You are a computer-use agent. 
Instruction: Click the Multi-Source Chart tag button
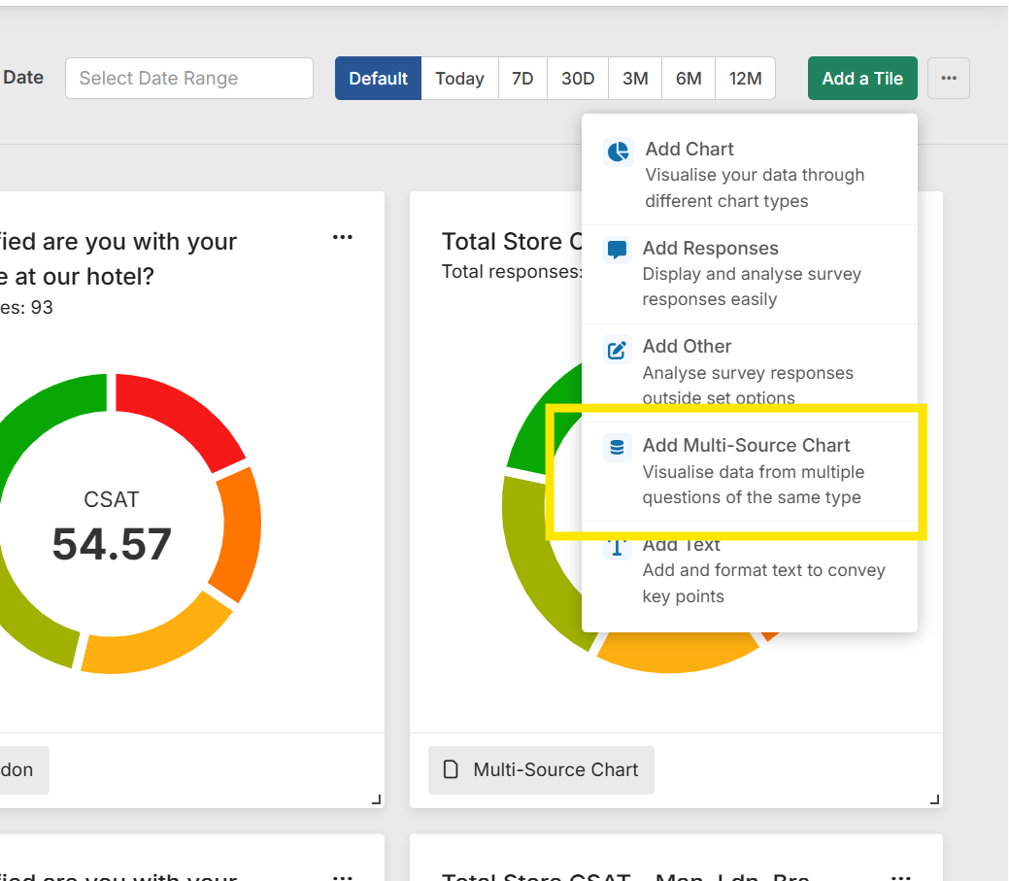541,770
